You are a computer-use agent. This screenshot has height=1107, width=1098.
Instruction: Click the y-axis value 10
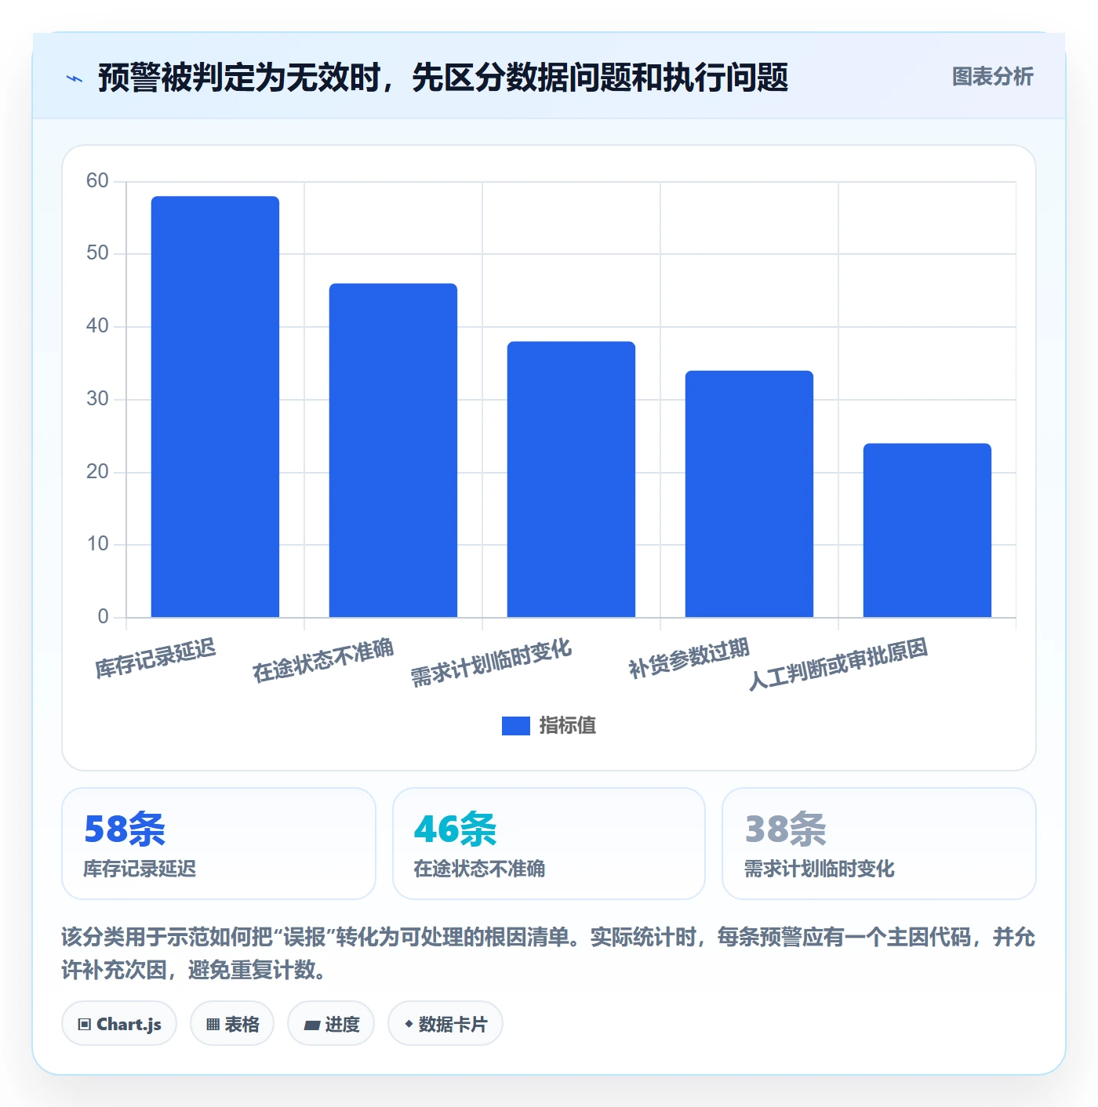(x=97, y=543)
